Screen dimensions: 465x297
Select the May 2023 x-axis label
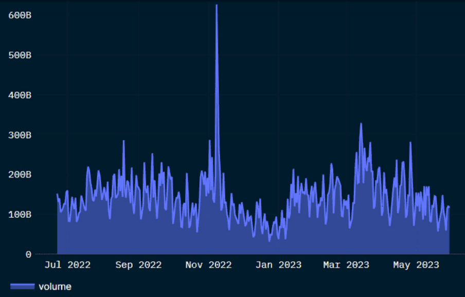tap(416, 265)
